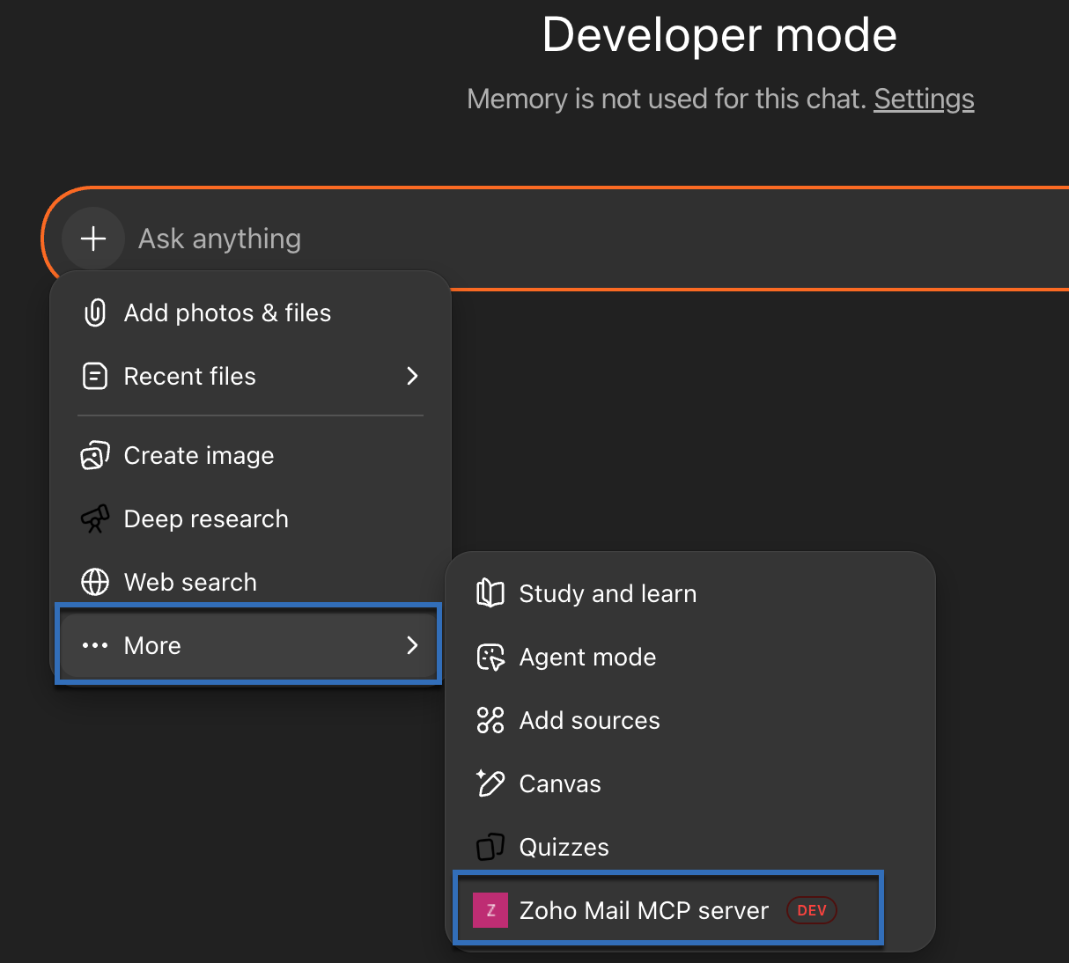Click the Deep research telescope icon
The width and height of the screenshot is (1069, 963).
[95, 518]
